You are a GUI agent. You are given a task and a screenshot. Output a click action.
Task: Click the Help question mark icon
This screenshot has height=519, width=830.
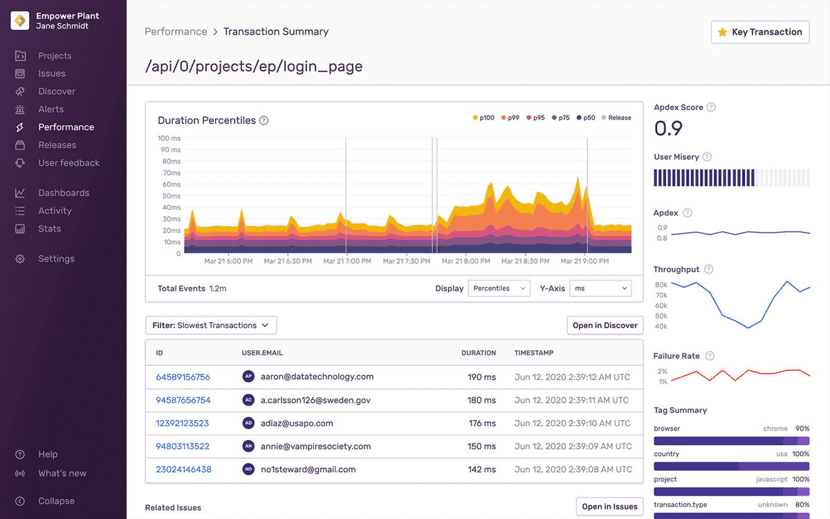[20, 455]
